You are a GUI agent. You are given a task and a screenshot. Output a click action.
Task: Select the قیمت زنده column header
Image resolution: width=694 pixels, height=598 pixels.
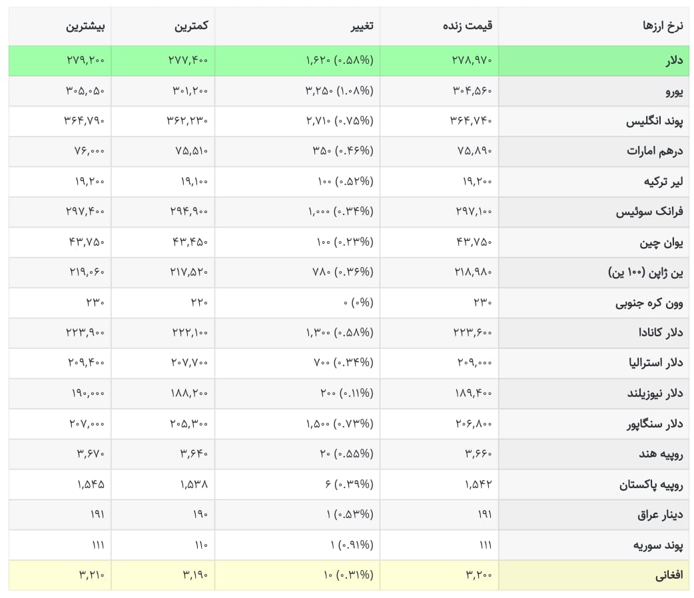click(x=468, y=26)
